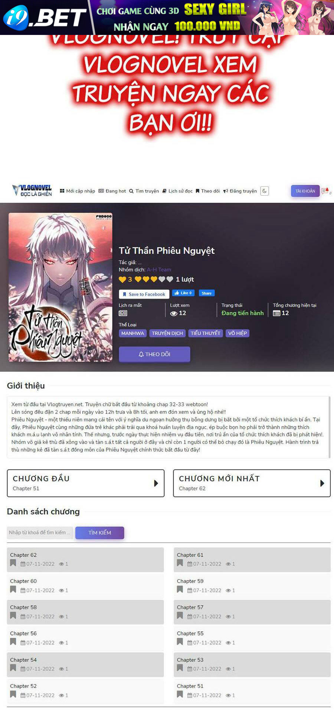Bookmark Chapter 55 with flag icon

[180, 641]
